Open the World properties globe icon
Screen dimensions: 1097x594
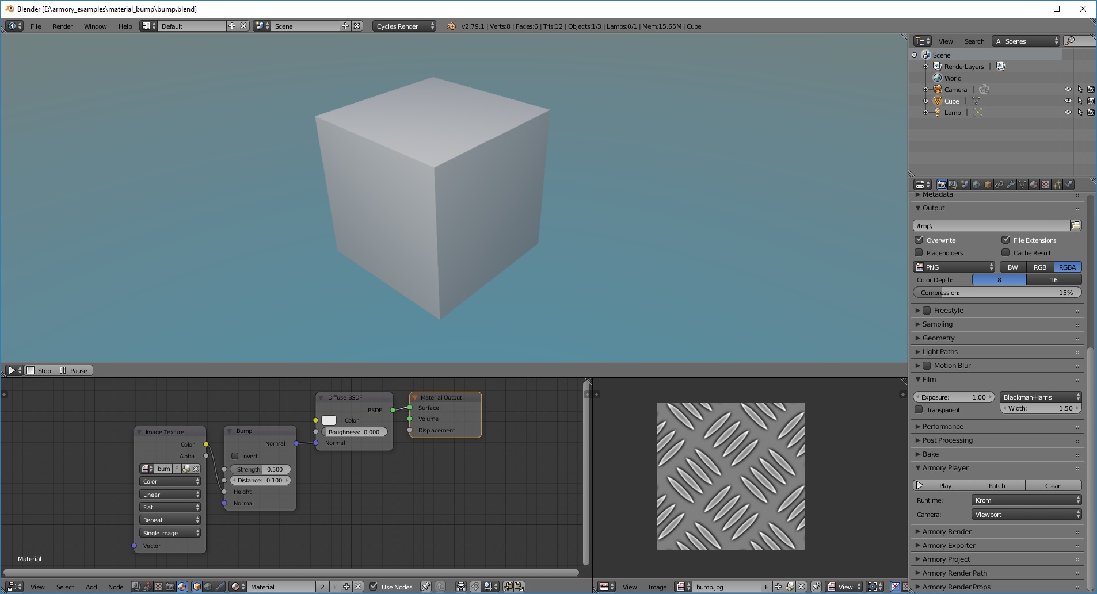click(976, 185)
